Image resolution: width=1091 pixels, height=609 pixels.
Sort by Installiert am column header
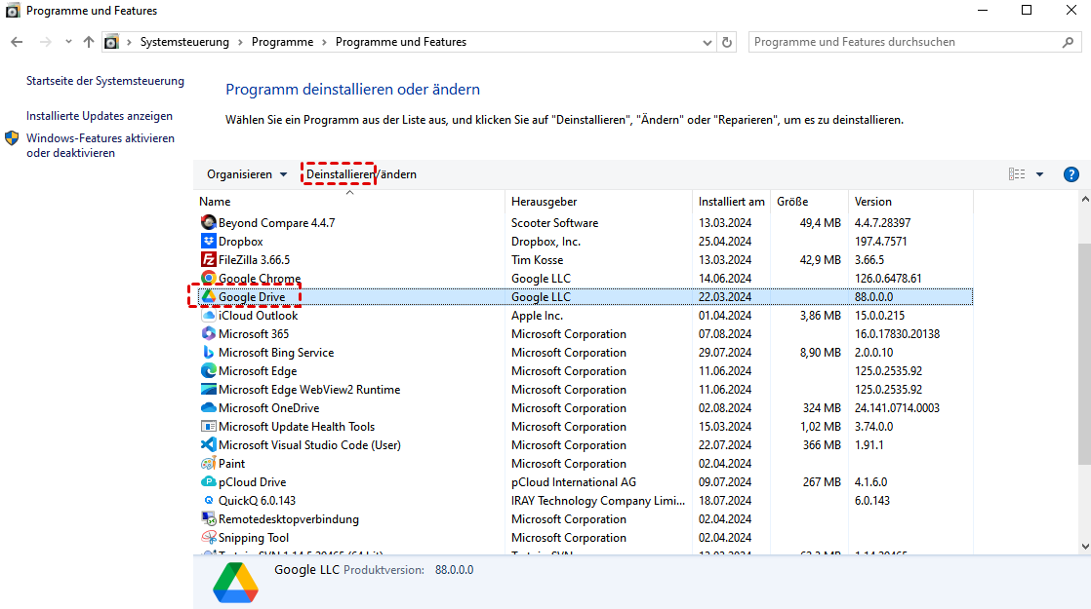(731, 202)
